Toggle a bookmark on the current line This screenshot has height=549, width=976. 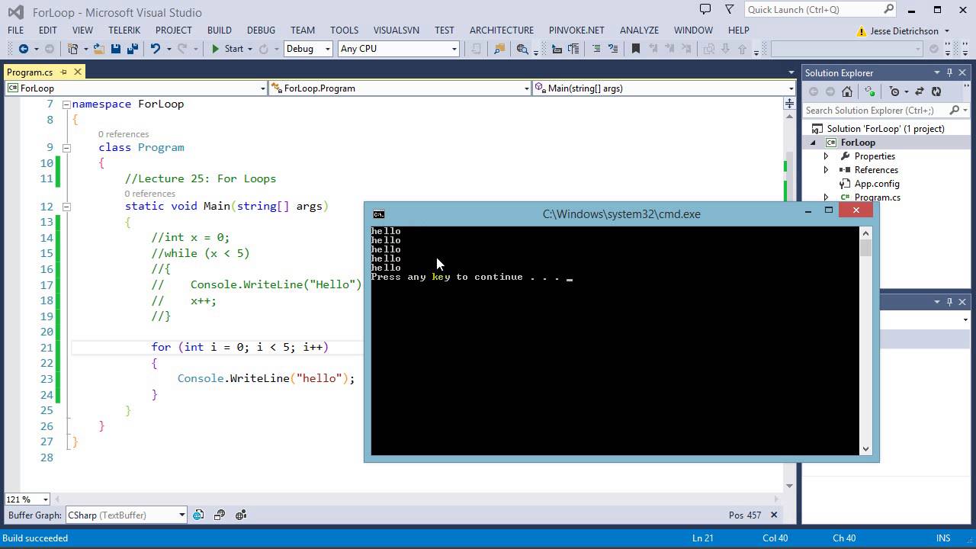point(635,49)
